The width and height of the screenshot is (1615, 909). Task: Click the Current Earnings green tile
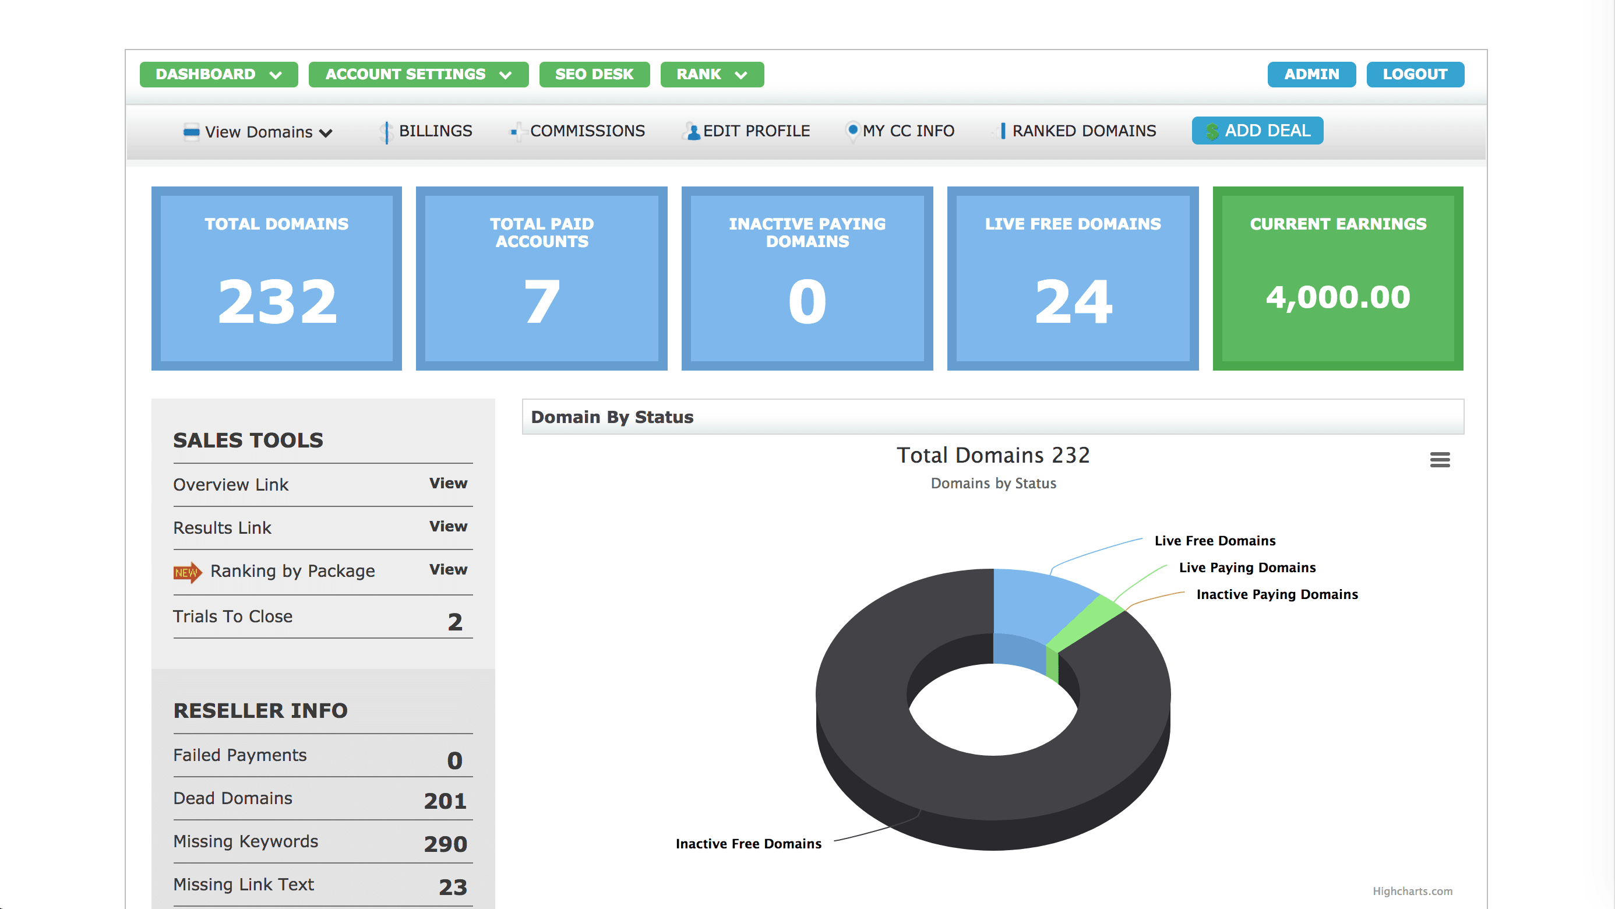click(x=1337, y=279)
